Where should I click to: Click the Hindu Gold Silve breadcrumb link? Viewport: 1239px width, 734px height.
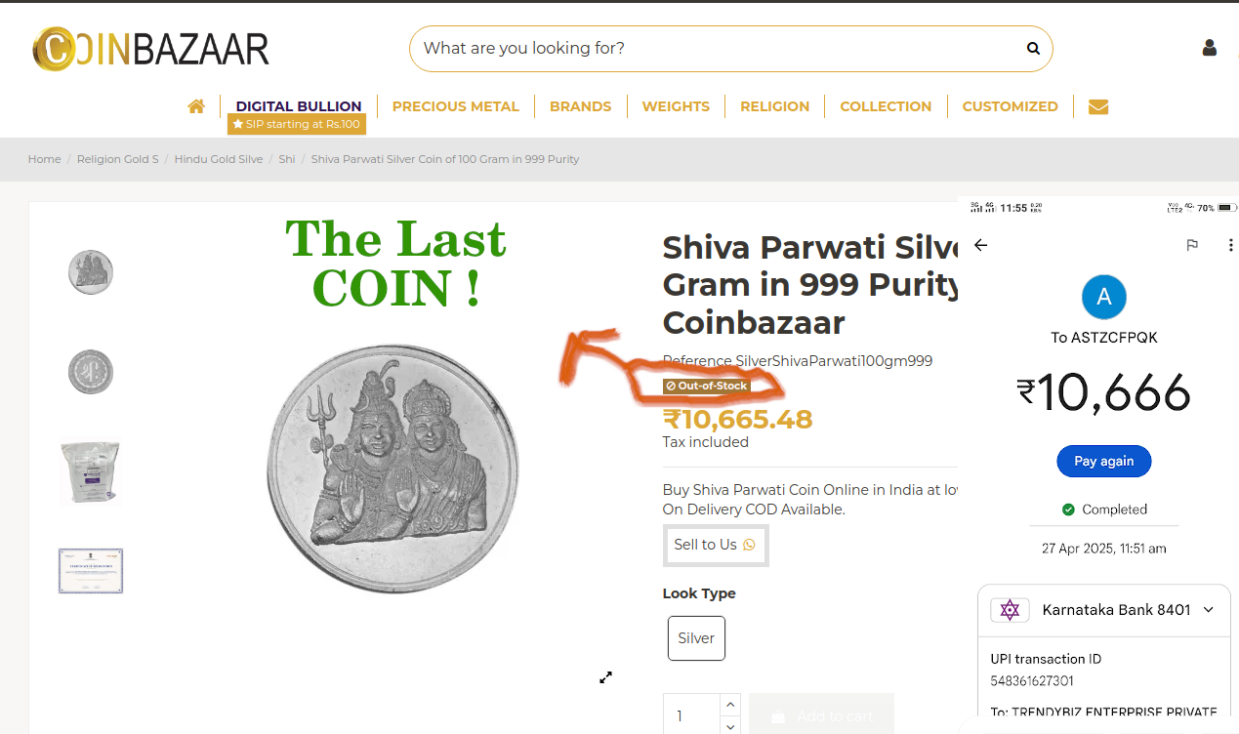pyautogui.click(x=219, y=159)
